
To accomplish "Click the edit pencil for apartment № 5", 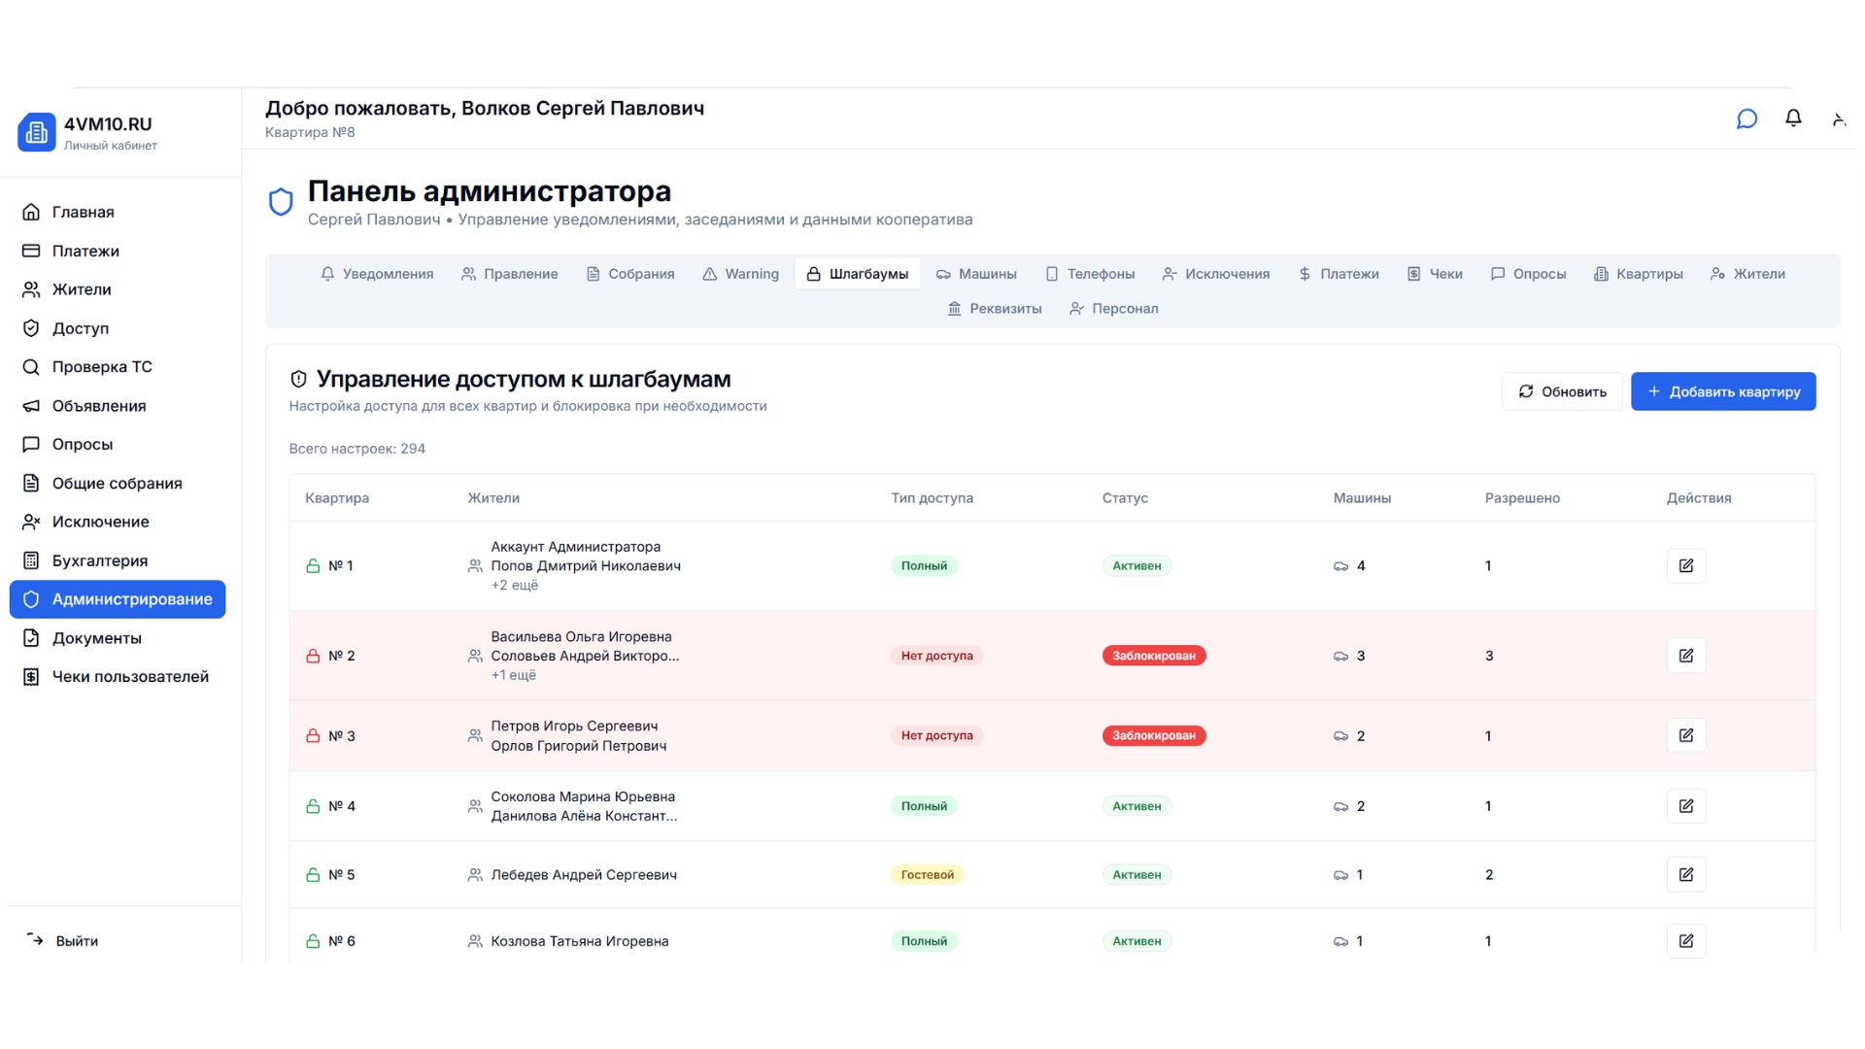I will pyautogui.click(x=1686, y=874).
